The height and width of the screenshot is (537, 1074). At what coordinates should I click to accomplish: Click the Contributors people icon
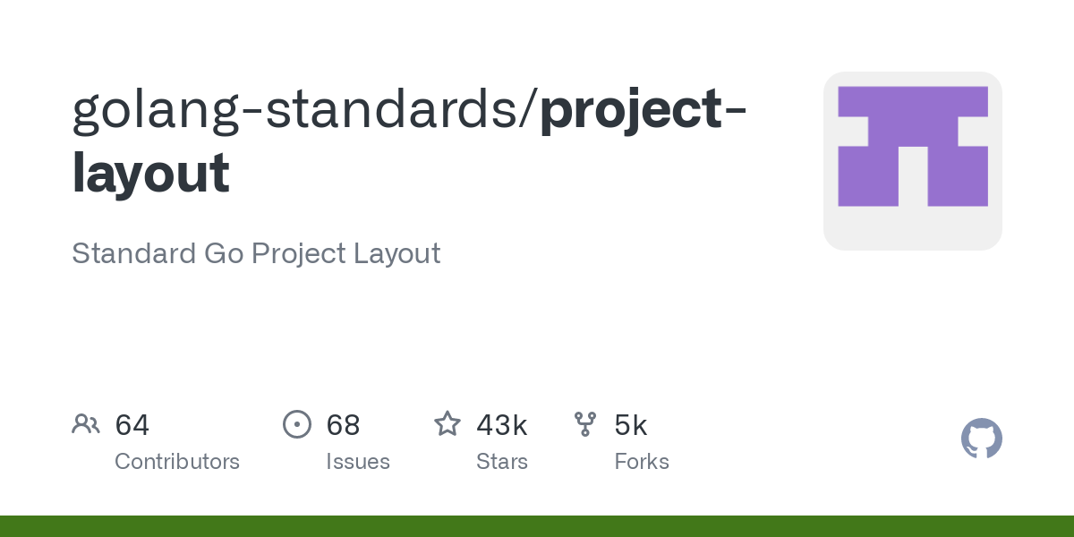click(x=86, y=424)
